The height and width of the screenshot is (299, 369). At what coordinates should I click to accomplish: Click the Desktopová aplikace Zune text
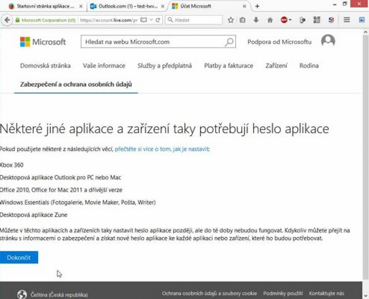(34, 215)
